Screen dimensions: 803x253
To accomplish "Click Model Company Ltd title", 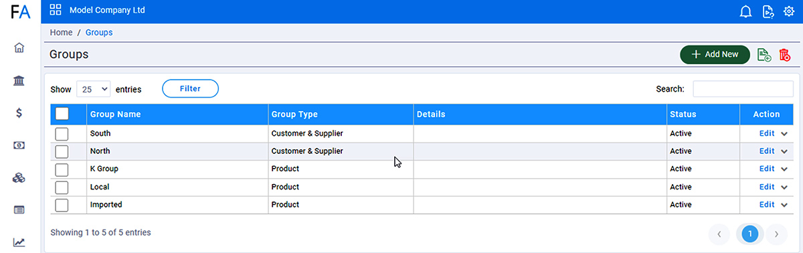I will point(107,11).
